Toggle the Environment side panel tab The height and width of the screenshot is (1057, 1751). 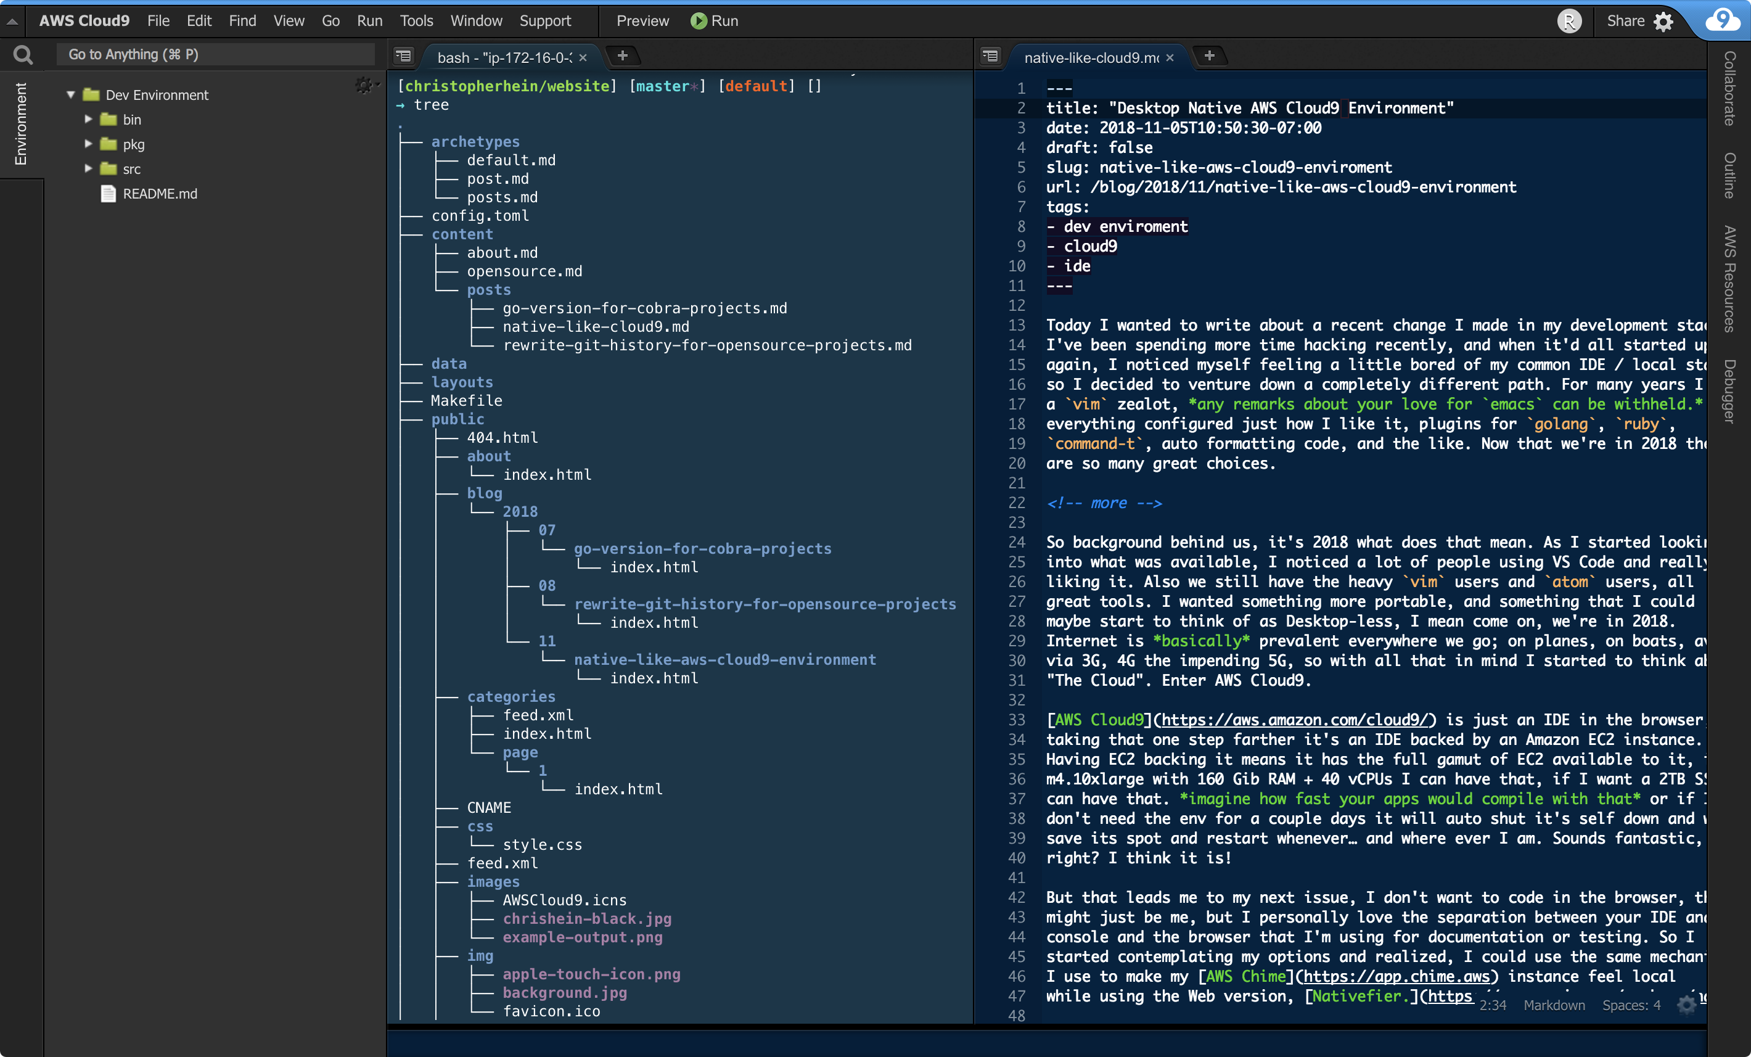click(x=20, y=124)
